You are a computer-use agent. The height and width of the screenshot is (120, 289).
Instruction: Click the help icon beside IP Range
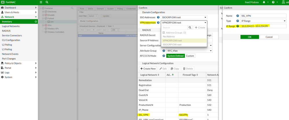click(x=238, y=26)
